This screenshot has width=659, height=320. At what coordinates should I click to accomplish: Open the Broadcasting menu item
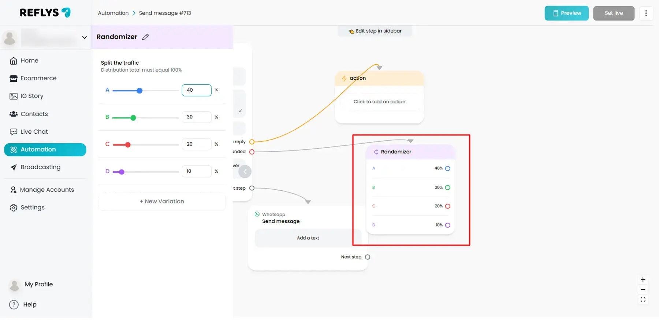[40, 167]
